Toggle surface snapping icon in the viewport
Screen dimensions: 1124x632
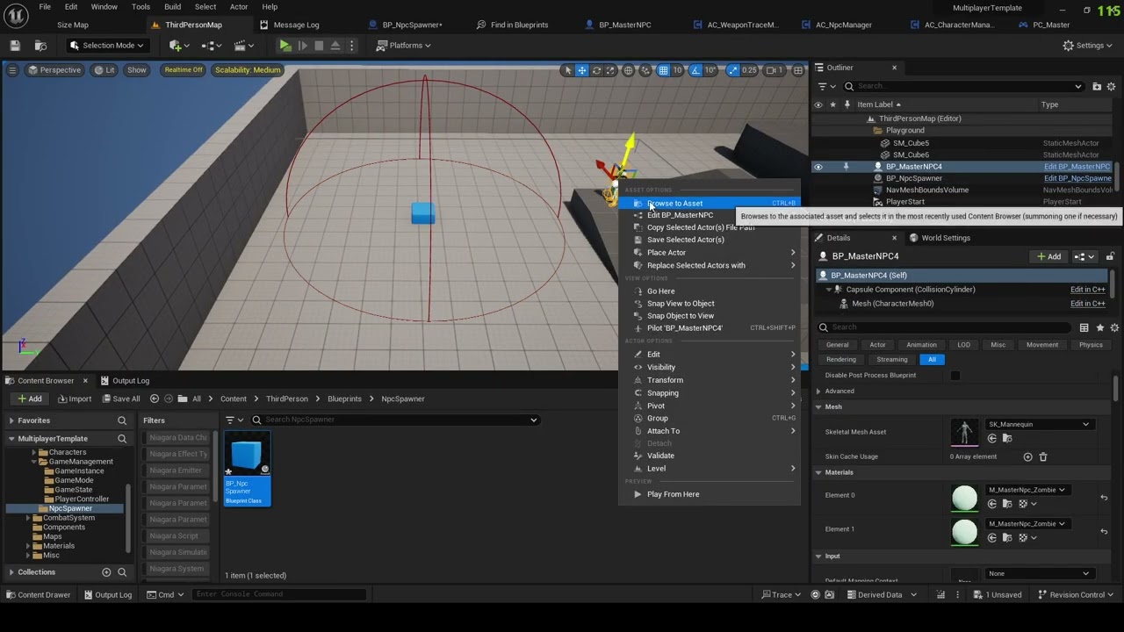point(645,70)
